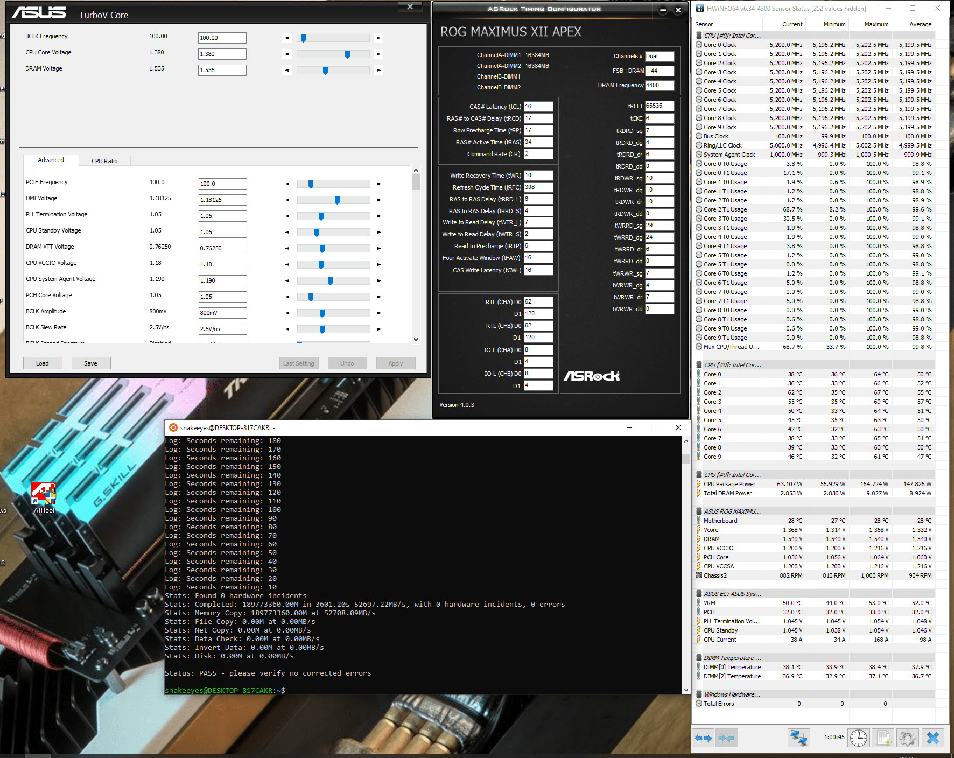Click the icon beside CPU Package Power

(x=699, y=484)
